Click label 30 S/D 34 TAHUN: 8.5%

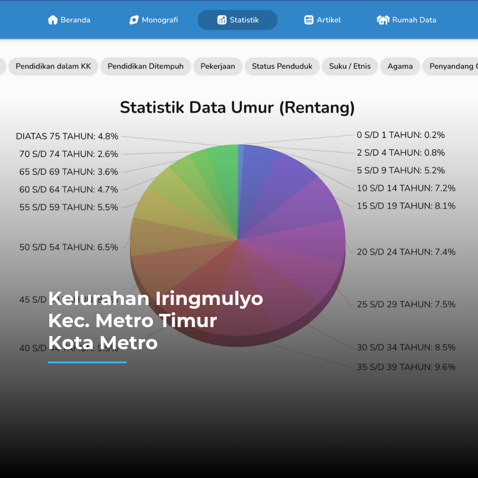point(406,347)
